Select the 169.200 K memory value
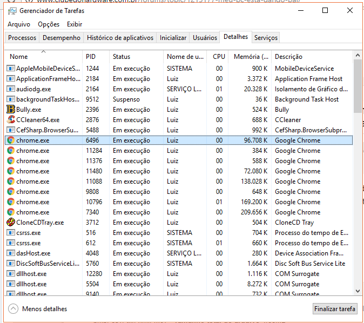Screen dimensions: 364x323 coord(254,202)
